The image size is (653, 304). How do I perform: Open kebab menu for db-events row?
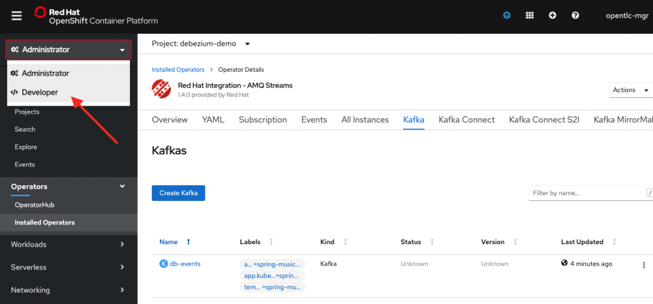tap(643, 265)
